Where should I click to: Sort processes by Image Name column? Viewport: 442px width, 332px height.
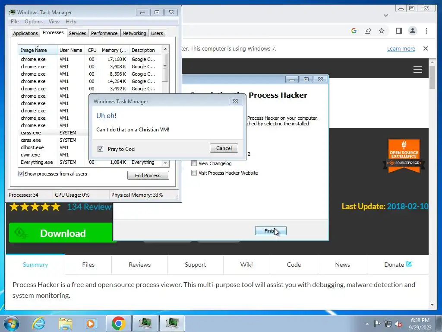click(x=38, y=50)
